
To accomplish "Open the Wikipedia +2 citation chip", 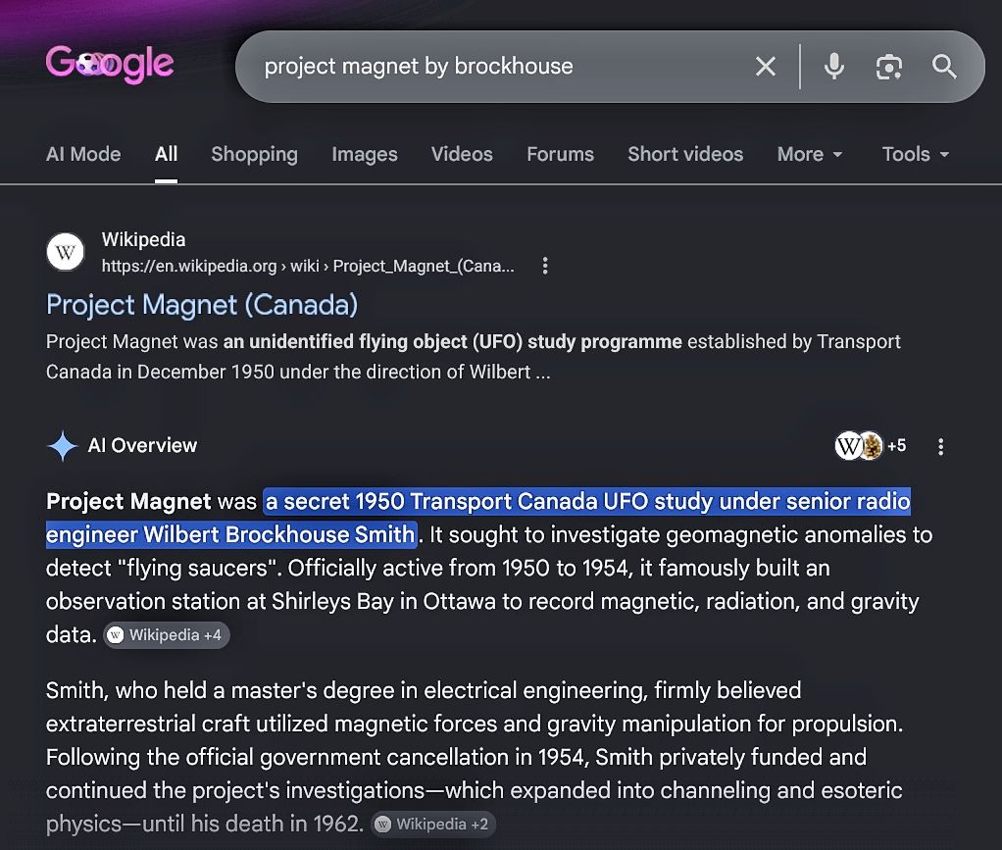I will click(x=433, y=825).
